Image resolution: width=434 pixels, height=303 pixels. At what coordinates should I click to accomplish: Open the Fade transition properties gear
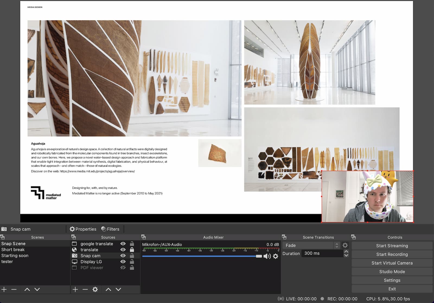(345, 245)
